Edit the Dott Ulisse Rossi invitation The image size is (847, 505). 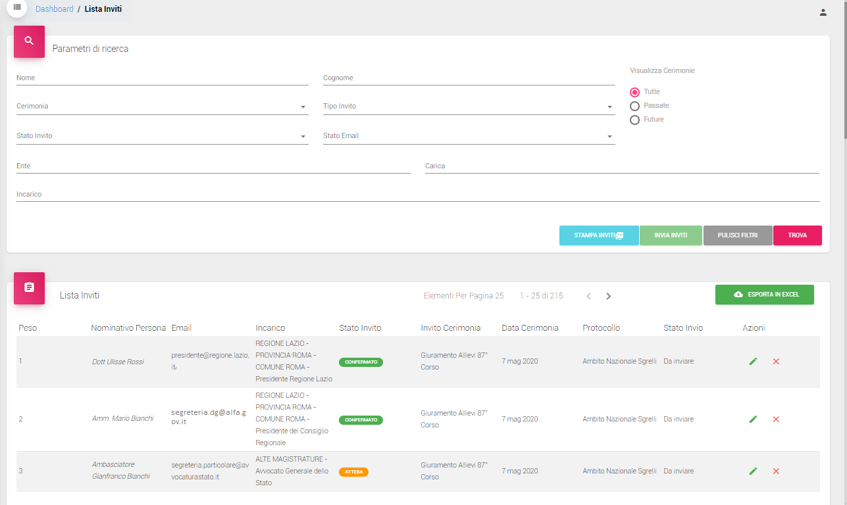pyautogui.click(x=753, y=361)
